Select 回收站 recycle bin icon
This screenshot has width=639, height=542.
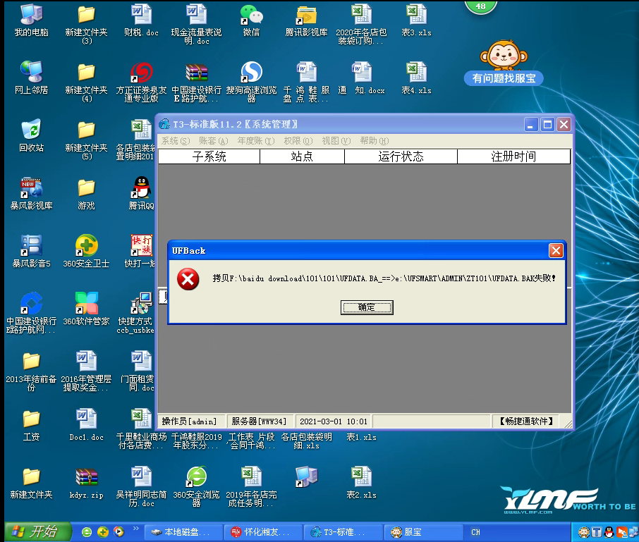point(31,135)
